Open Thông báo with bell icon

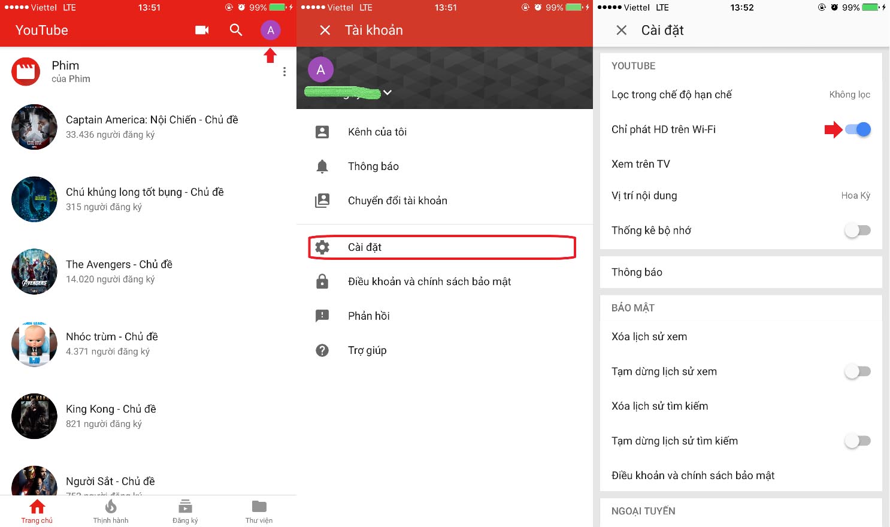coord(373,166)
